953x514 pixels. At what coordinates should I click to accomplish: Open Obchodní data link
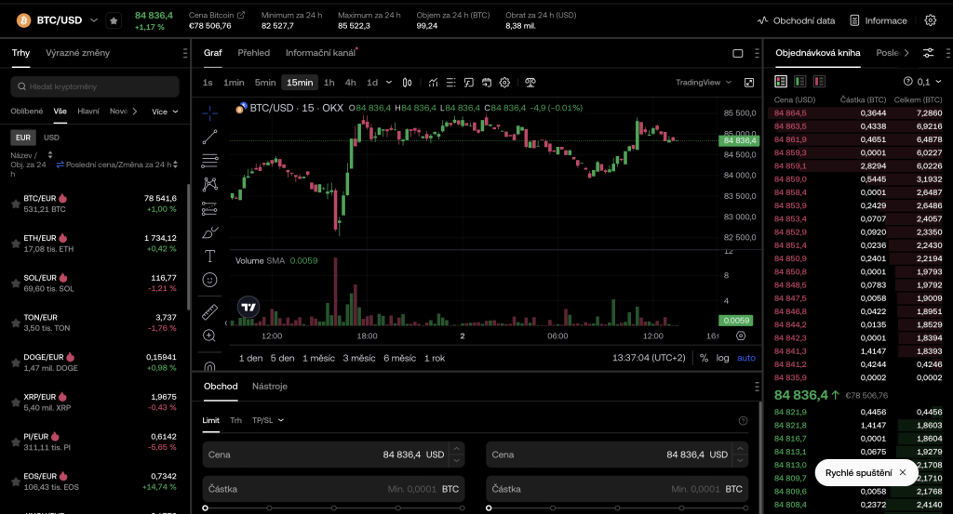click(797, 20)
